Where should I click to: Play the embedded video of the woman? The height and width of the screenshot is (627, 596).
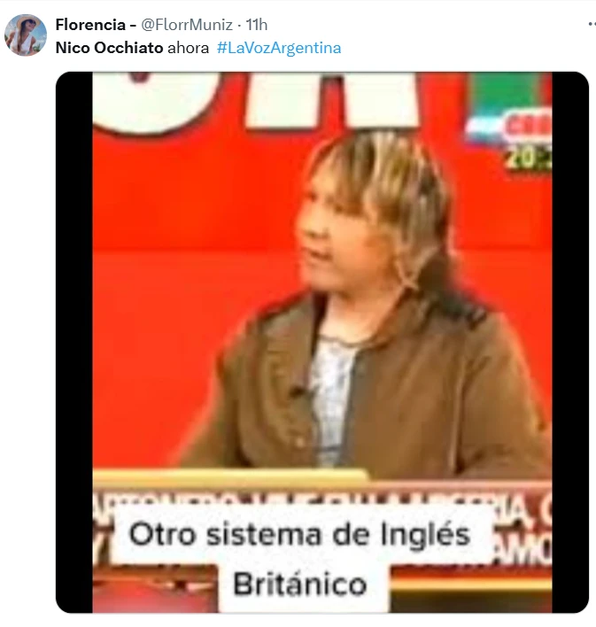point(322,343)
